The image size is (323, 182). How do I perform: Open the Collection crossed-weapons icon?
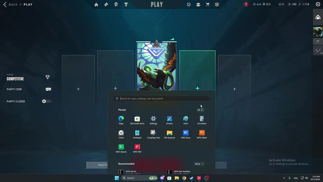point(189,4)
